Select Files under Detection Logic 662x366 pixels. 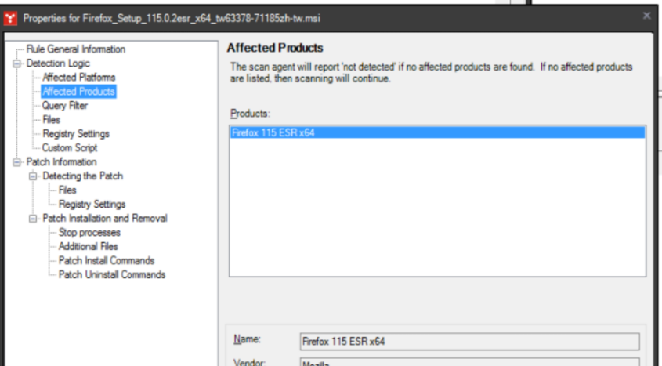(51, 120)
